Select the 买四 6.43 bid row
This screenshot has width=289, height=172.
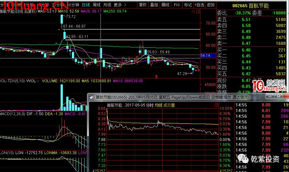point(251,68)
